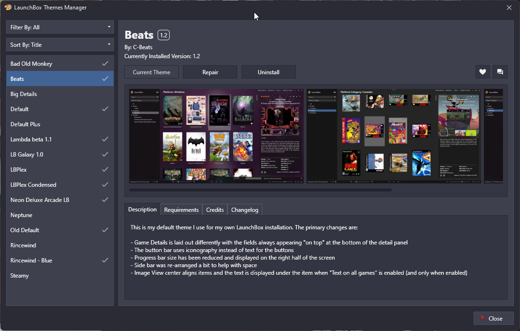This screenshot has height=331, width=520.
Task: Choose the Neon Deluxe Arcade LB theme
Action: tap(60, 200)
